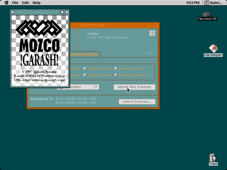
Task: Click the Kaleidoscope window title text
Action: coord(93,25)
